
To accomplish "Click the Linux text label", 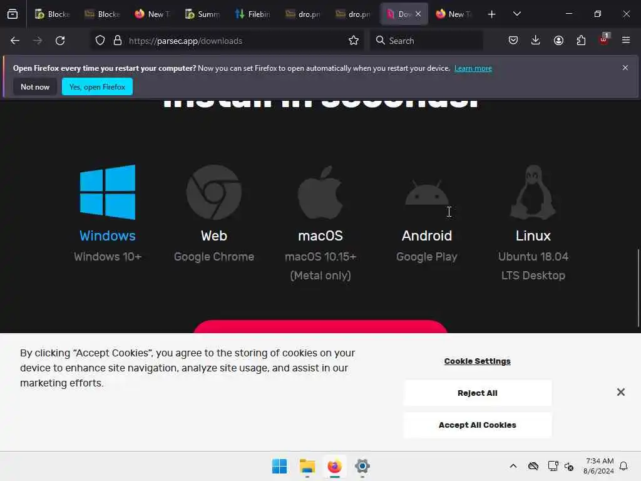I will click(533, 236).
